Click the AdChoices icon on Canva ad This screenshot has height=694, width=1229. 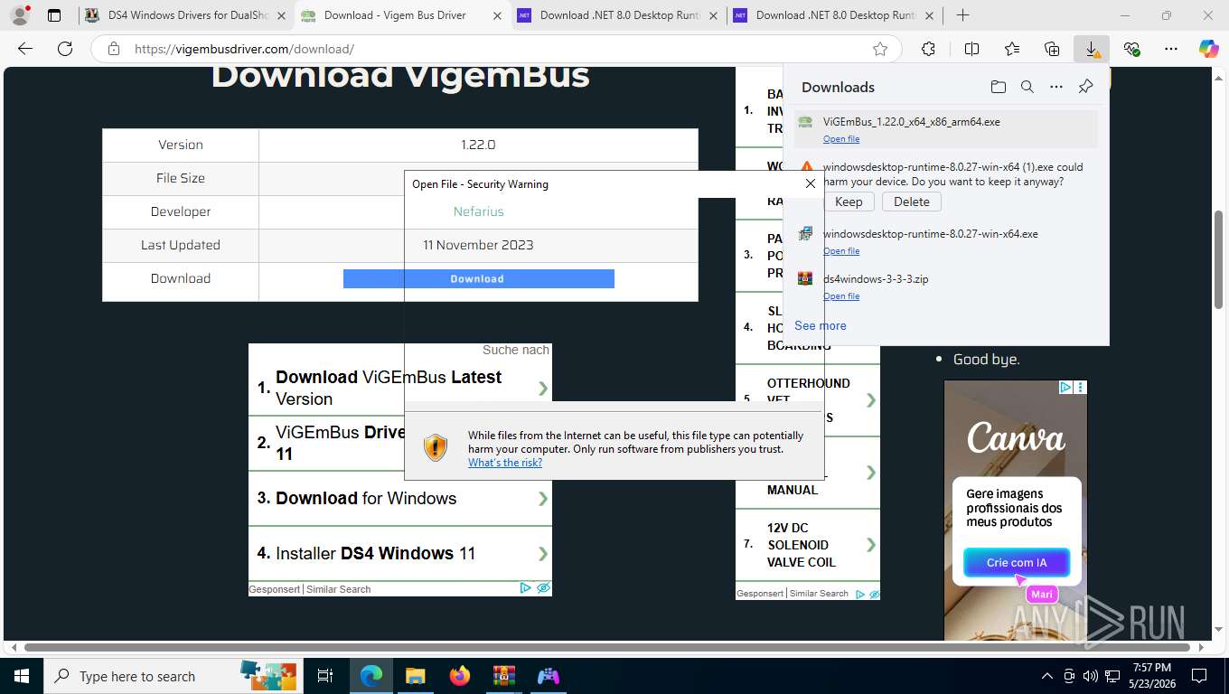point(1066,387)
